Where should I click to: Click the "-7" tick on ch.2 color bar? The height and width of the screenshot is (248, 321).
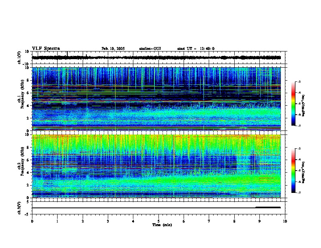point(299,192)
